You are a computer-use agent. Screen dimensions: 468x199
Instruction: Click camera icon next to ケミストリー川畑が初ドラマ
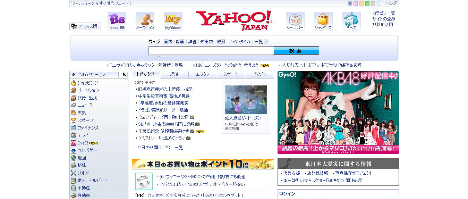tap(189, 138)
